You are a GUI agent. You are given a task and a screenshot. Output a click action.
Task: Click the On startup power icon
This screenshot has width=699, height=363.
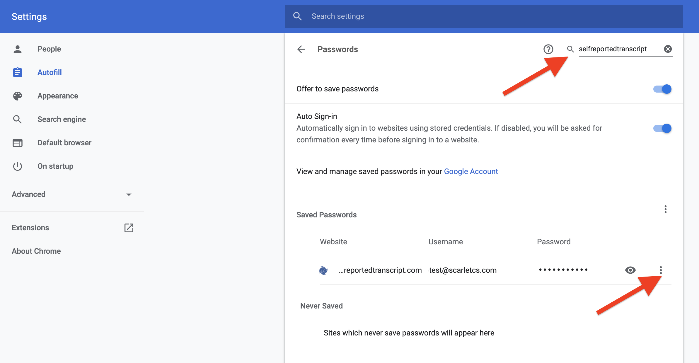point(18,166)
